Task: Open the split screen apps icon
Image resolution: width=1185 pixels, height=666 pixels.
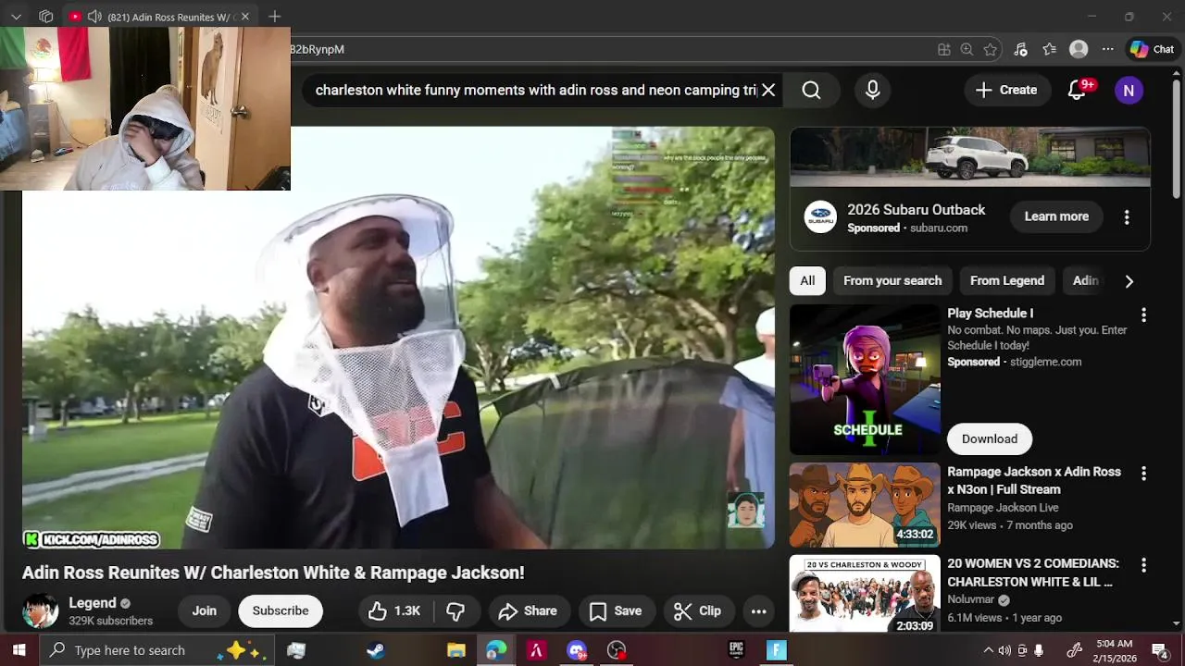Action: click(x=943, y=49)
